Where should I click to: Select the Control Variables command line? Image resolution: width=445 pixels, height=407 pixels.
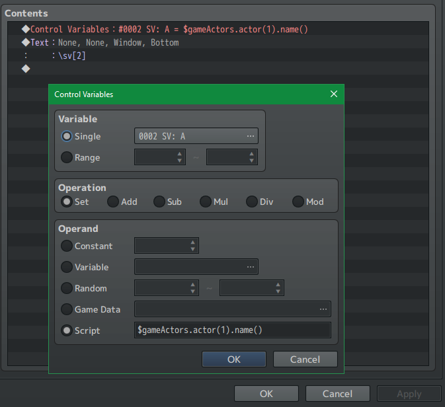(x=218, y=29)
